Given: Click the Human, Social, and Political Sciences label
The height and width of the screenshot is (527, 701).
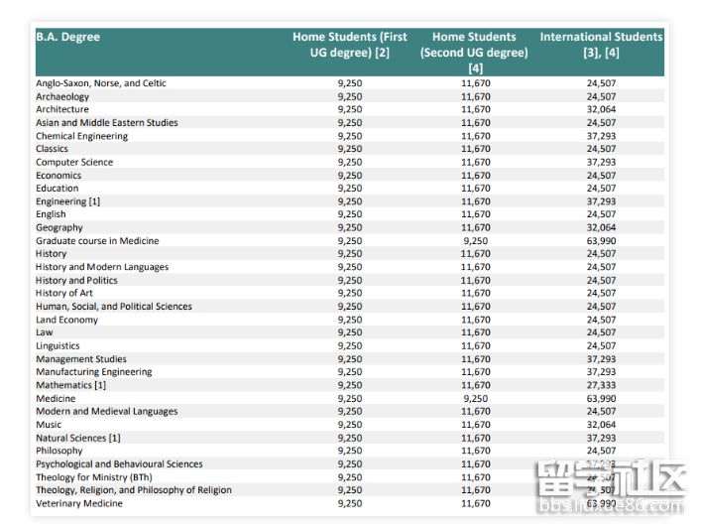Looking at the screenshot, I should [114, 307].
